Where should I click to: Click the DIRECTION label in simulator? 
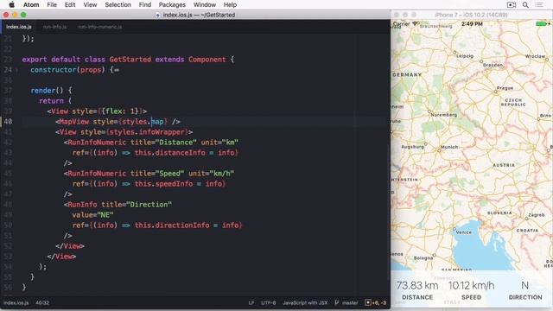(x=525, y=297)
